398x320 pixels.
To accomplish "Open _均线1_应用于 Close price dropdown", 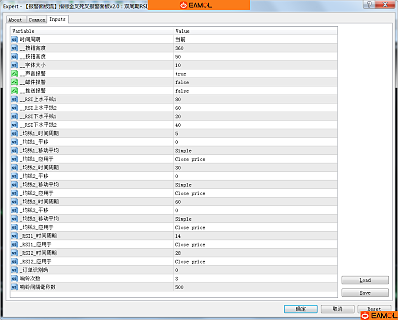I will point(255,159).
